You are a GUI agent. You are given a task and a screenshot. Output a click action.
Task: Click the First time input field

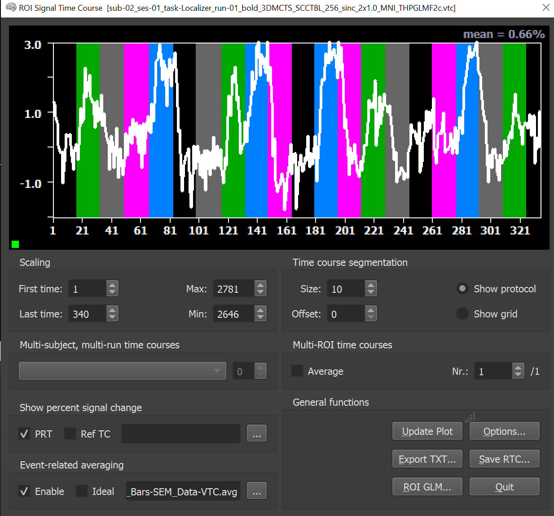pyautogui.click(x=88, y=289)
